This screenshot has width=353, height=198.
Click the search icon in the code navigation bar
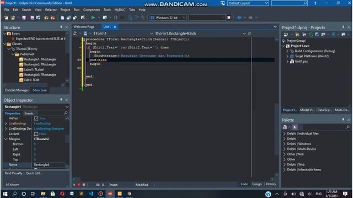click(x=249, y=34)
